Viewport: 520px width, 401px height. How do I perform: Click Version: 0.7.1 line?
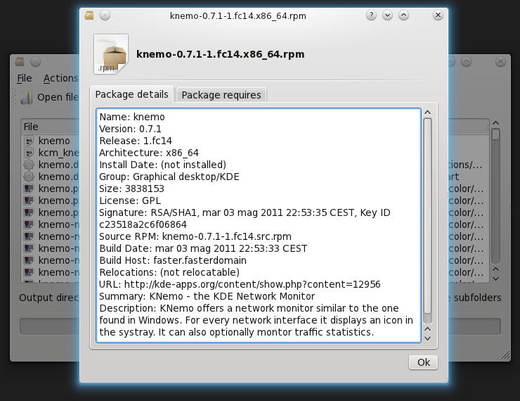(130, 129)
